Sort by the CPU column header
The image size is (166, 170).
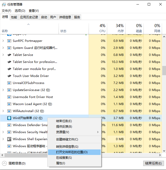98,29
